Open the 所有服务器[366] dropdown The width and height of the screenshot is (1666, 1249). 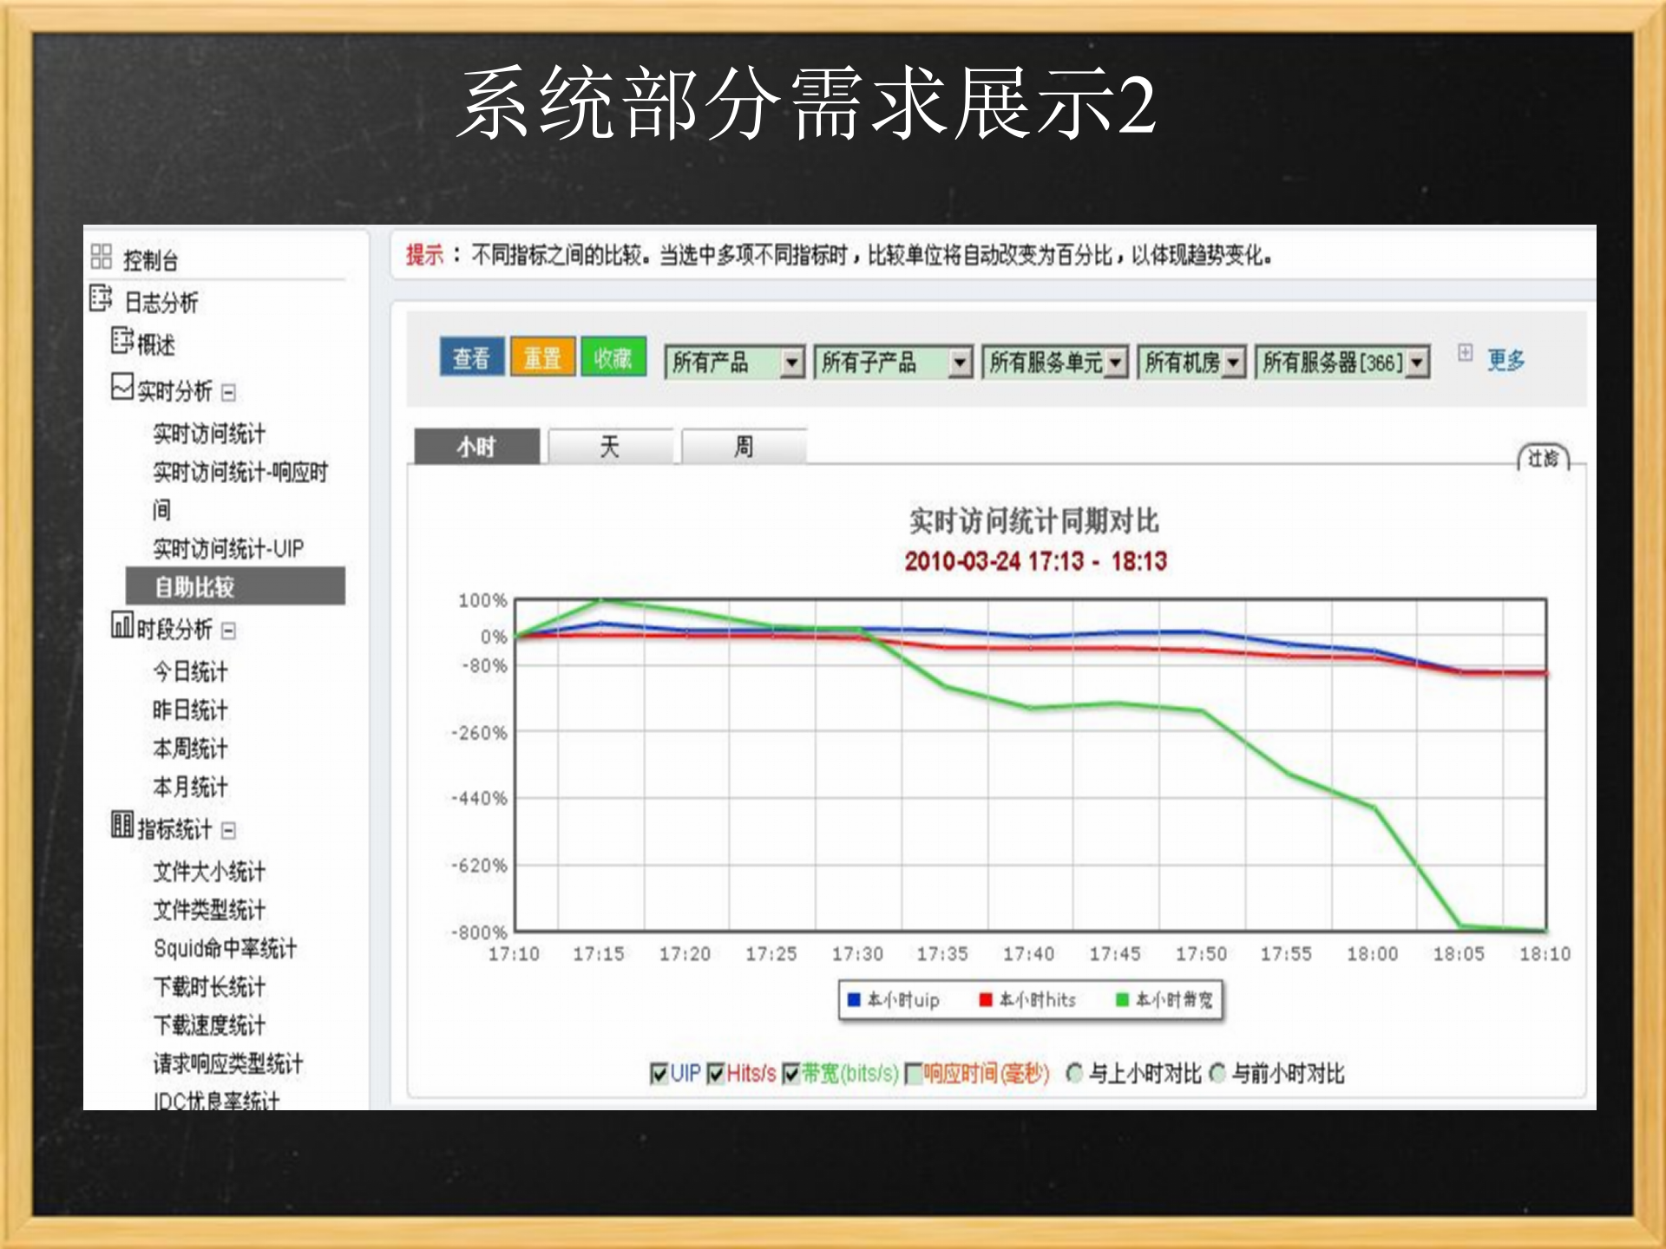[x=1418, y=363]
